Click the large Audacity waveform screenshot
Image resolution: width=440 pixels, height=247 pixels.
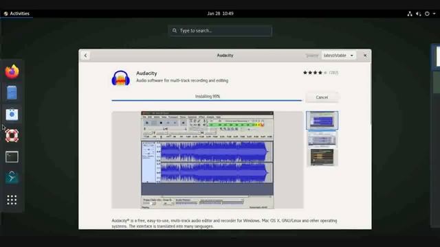(208, 160)
